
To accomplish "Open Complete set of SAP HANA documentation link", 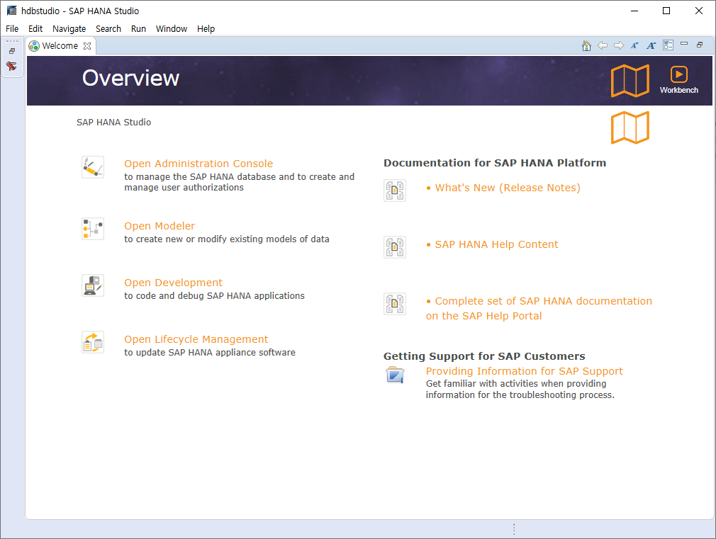I will (x=539, y=309).
